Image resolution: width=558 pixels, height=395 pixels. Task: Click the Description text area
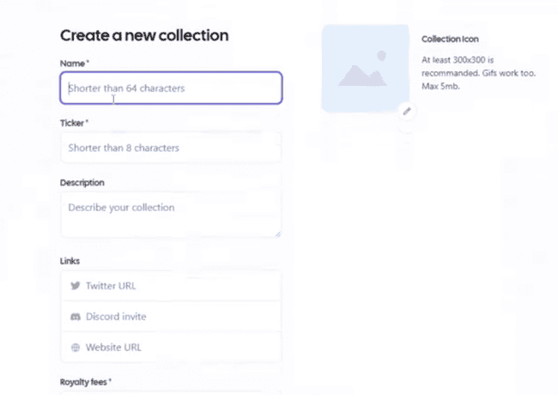click(171, 214)
